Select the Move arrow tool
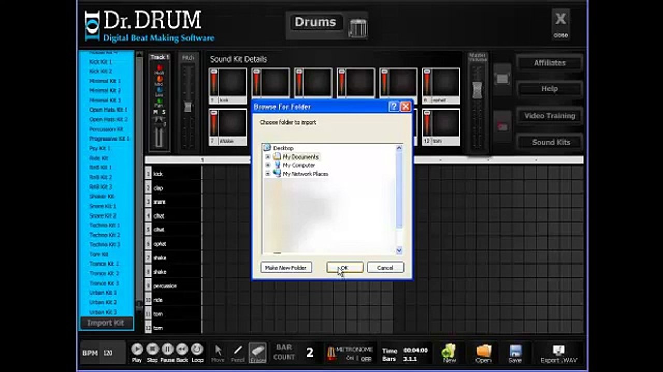This screenshot has height=372, width=663. (218, 353)
